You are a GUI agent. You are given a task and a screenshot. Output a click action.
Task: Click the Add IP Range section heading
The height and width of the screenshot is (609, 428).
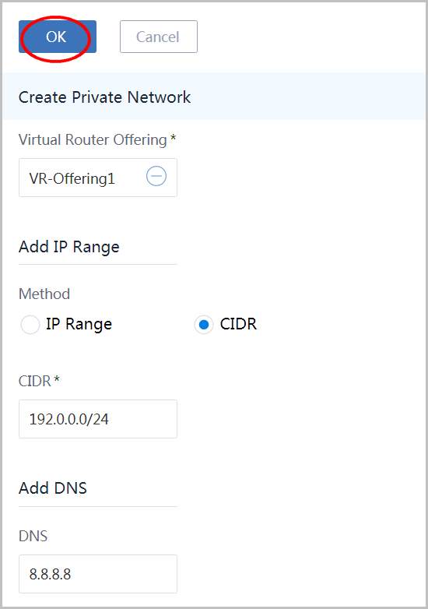click(x=69, y=247)
